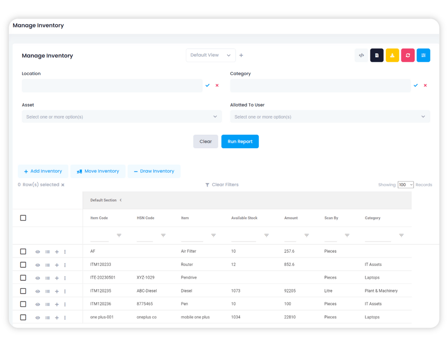Image resolution: width=448 pixels, height=346 pixels.
Task: Collapse the Default Section column group
Action: (x=121, y=200)
